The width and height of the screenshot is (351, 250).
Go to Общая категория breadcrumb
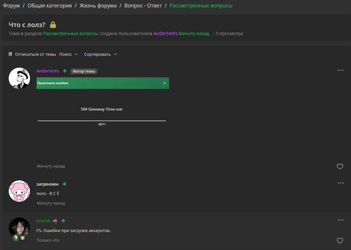pos(50,5)
